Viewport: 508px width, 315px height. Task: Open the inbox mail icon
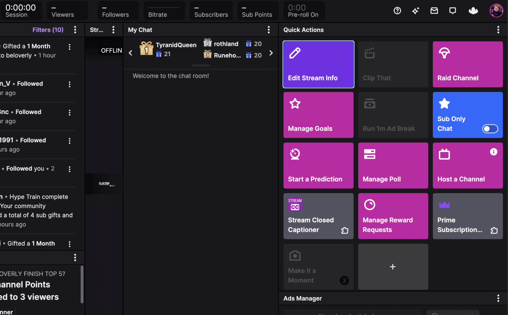(x=434, y=11)
